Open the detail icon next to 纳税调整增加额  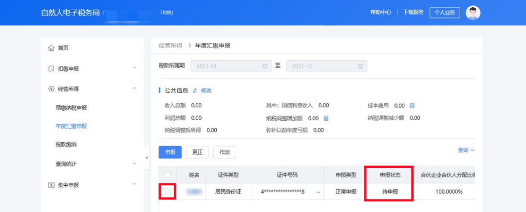point(326,118)
